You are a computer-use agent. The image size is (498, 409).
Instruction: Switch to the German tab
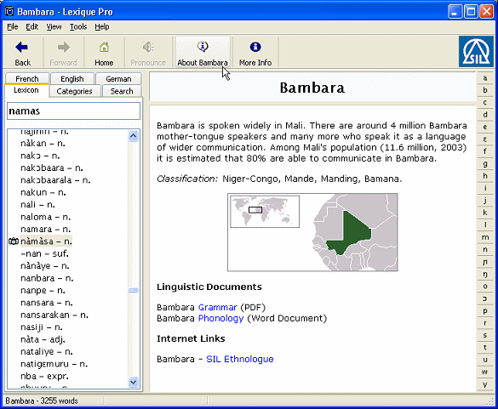click(x=118, y=79)
